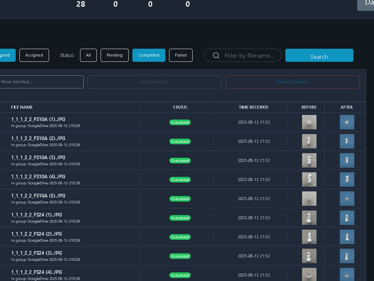Click the BEFORE column header
Viewport: 374px width, 281px height.
[x=309, y=107]
